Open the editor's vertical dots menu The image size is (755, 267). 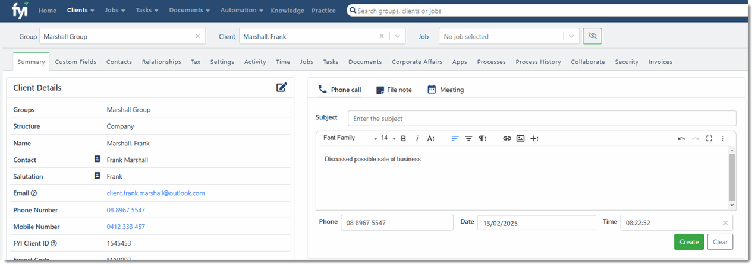click(x=723, y=138)
